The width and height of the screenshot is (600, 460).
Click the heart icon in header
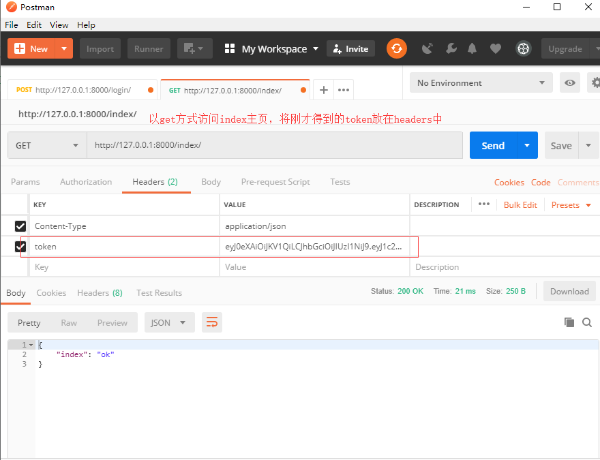[x=496, y=48]
